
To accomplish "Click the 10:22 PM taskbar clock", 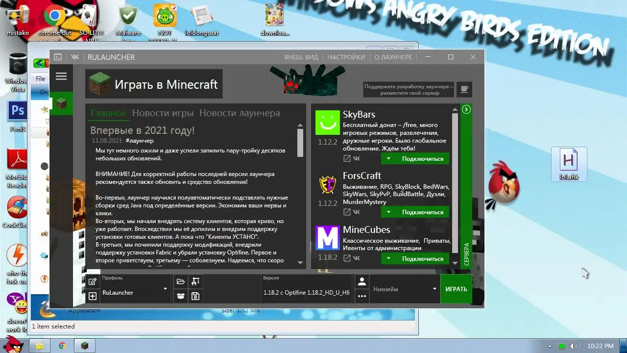I will point(601,346).
